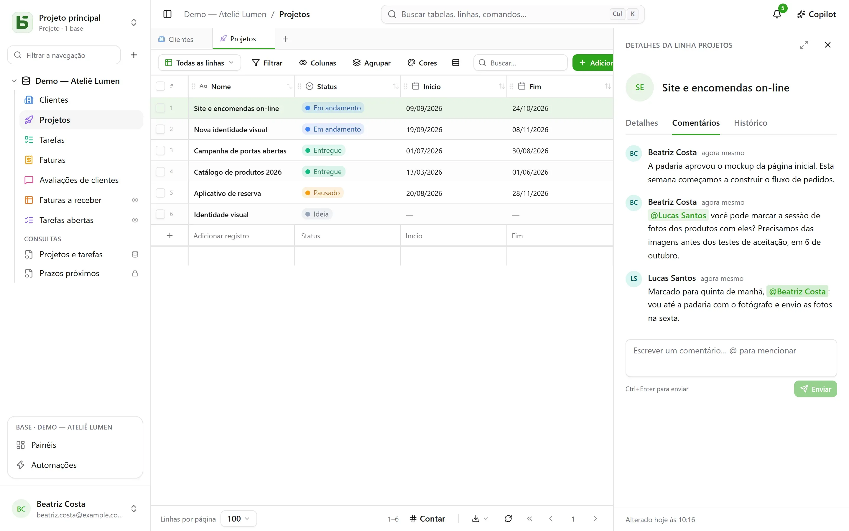Click the Enviar comment button
The image size is (849, 531).
[x=815, y=389]
